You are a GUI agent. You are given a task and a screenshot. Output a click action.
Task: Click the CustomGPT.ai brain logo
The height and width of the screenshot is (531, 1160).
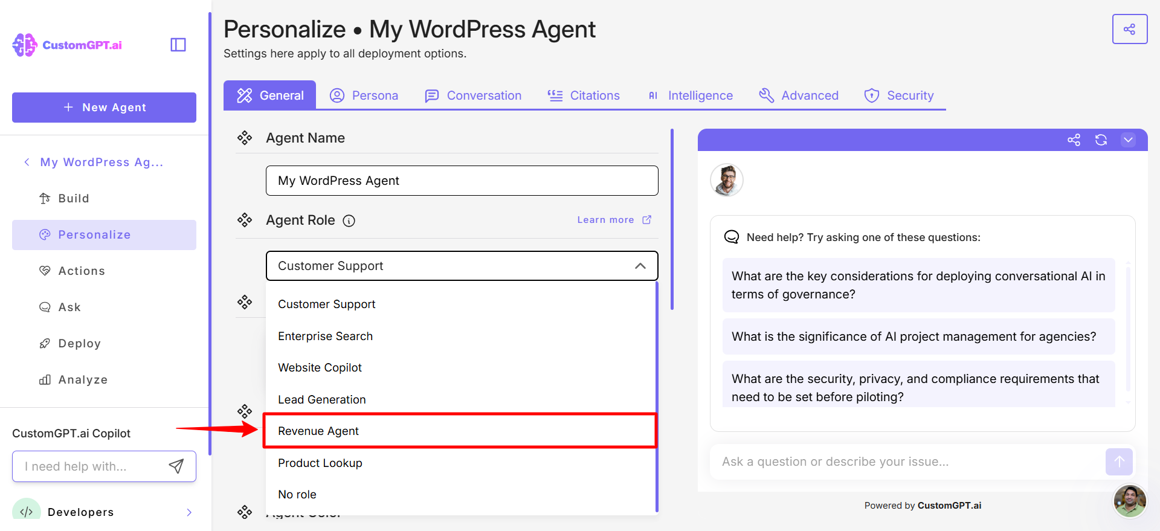(x=24, y=45)
